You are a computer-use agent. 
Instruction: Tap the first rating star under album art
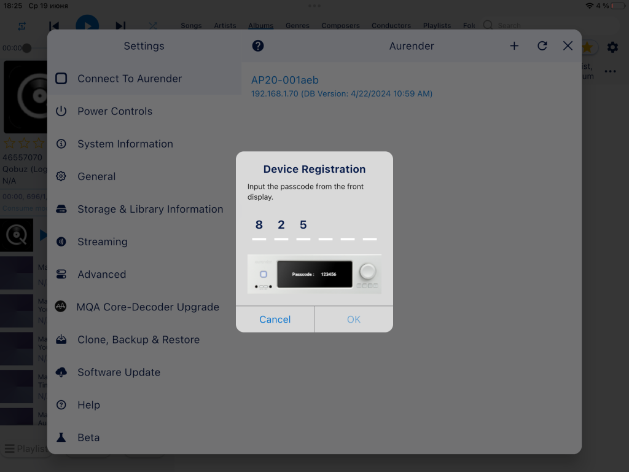click(10, 143)
